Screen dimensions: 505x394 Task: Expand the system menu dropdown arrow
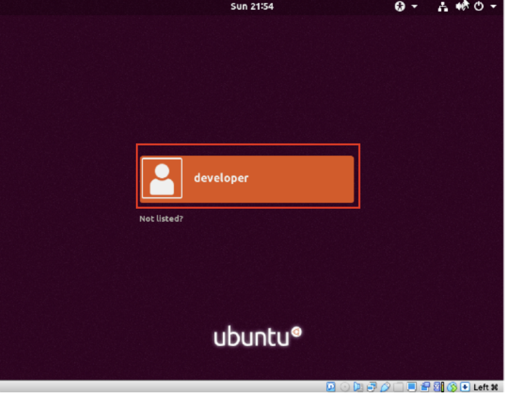(x=493, y=7)
